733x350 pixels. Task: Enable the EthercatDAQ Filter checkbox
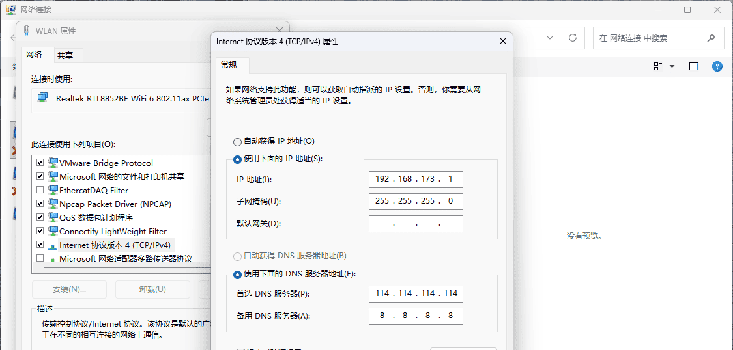40,190
